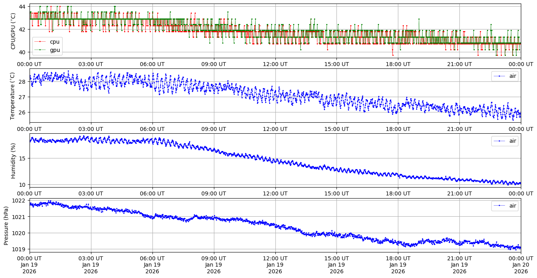Click the '18:00 UT Jan 19 2026' bottom tick label
Viewport: 537px width, 278px height.
click(398, 265)
